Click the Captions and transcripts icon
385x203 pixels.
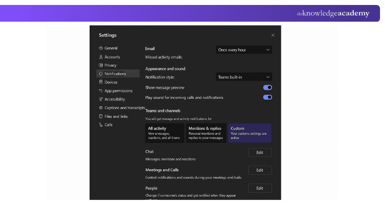[x=101, y=108]
